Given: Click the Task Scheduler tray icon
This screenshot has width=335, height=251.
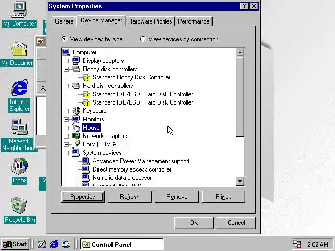Looking at the screenshot, I should pyautogui.click(x=297, y=244).
